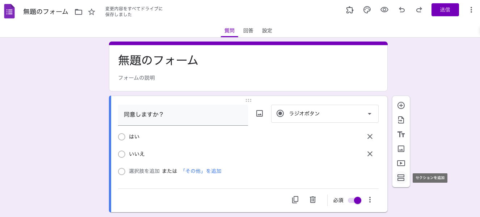Select the はい radio option
Screen dimensions: 480x217
(122, 137)
